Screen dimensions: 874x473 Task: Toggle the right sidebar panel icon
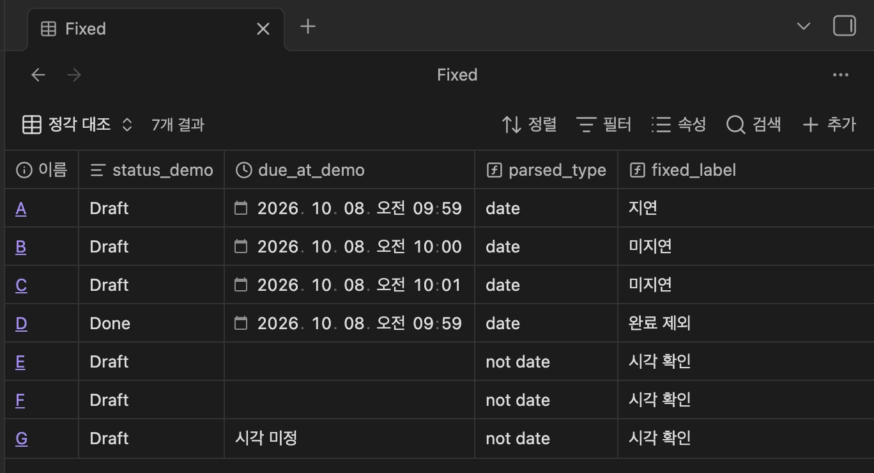[x=844, y=26]
